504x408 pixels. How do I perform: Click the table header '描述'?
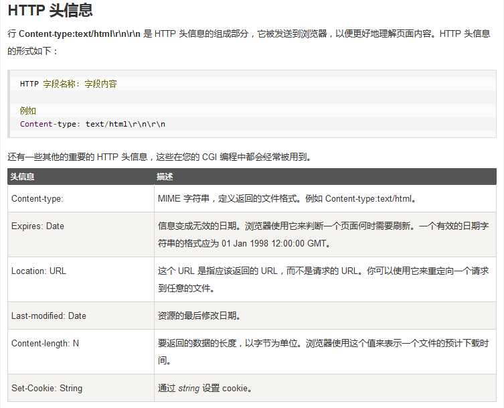point(165,177)
